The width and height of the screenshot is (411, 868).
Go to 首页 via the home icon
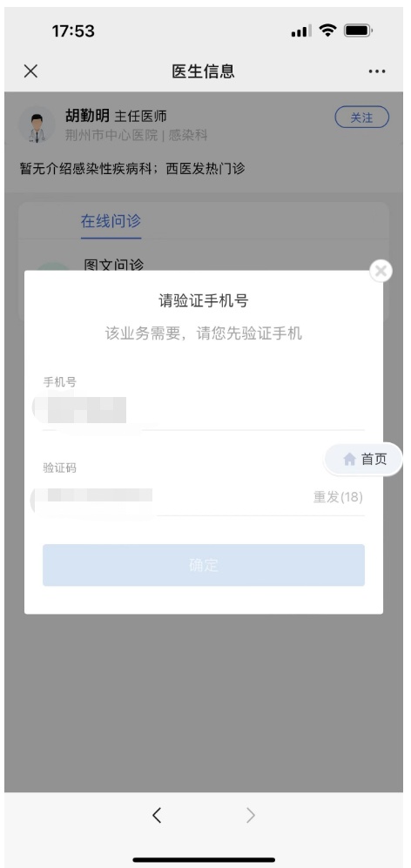pyautogui.click(x=363, y=459)
